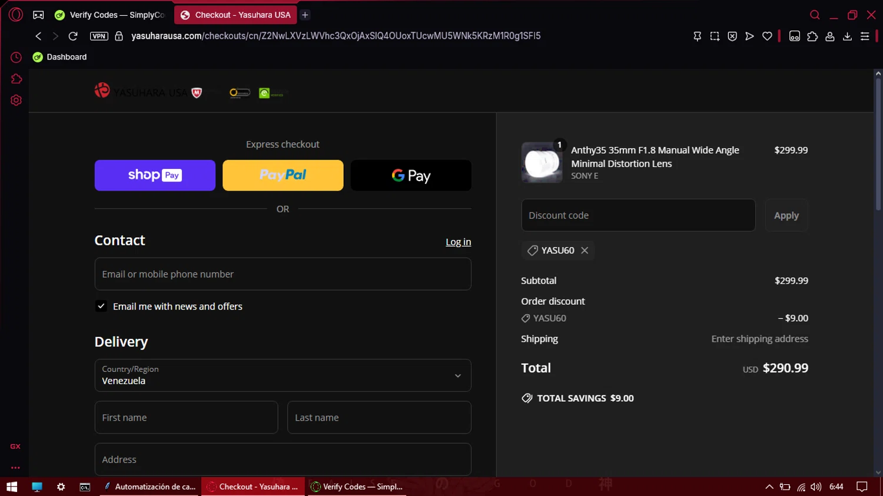
Task: Open a new browser tab
Action: [x=305, y=15]
